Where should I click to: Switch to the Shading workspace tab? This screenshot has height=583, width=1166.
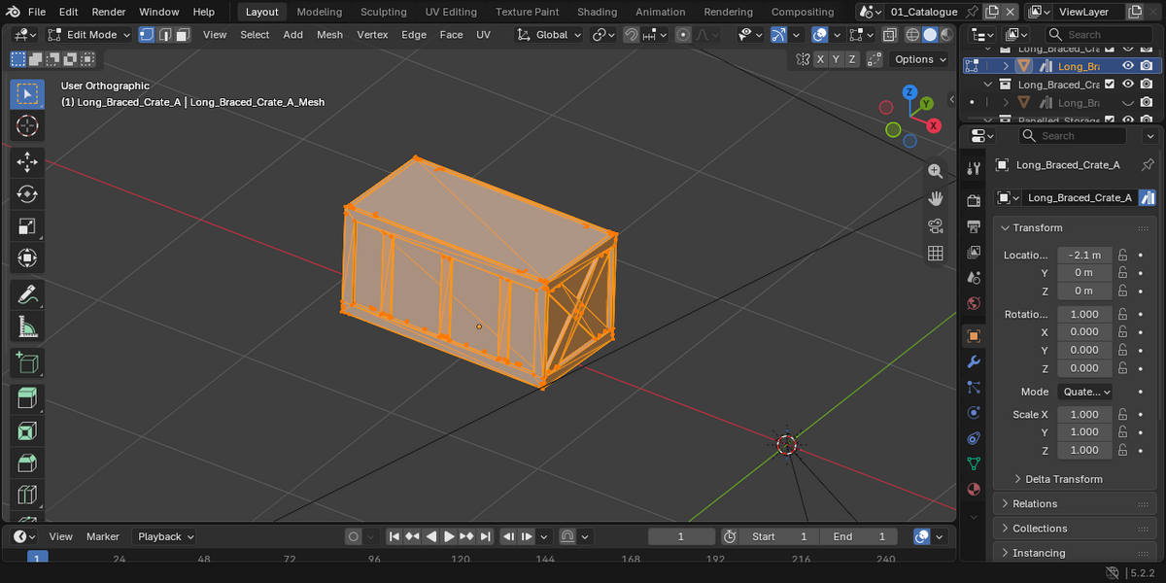click(x=597, y=12)
